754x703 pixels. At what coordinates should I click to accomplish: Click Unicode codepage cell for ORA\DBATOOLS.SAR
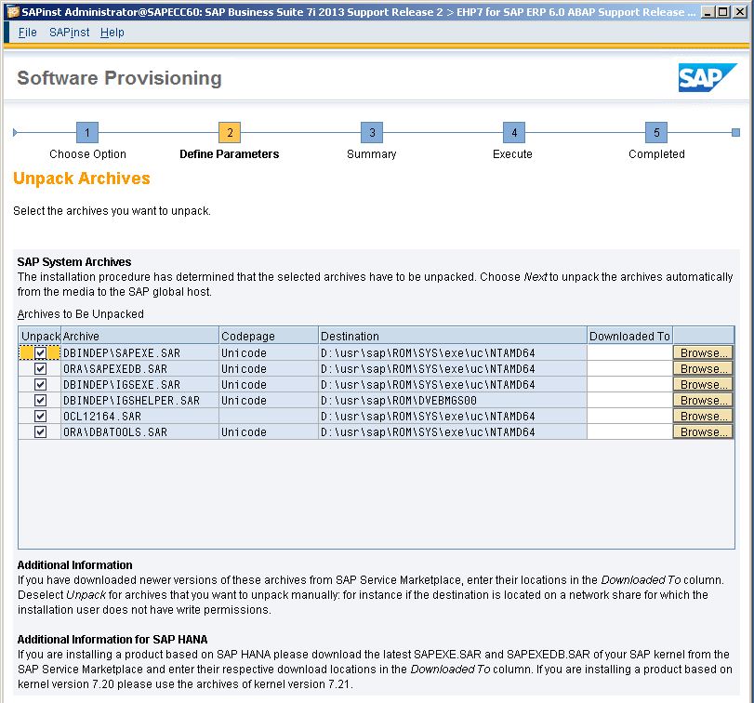click(x=269, y=432)
